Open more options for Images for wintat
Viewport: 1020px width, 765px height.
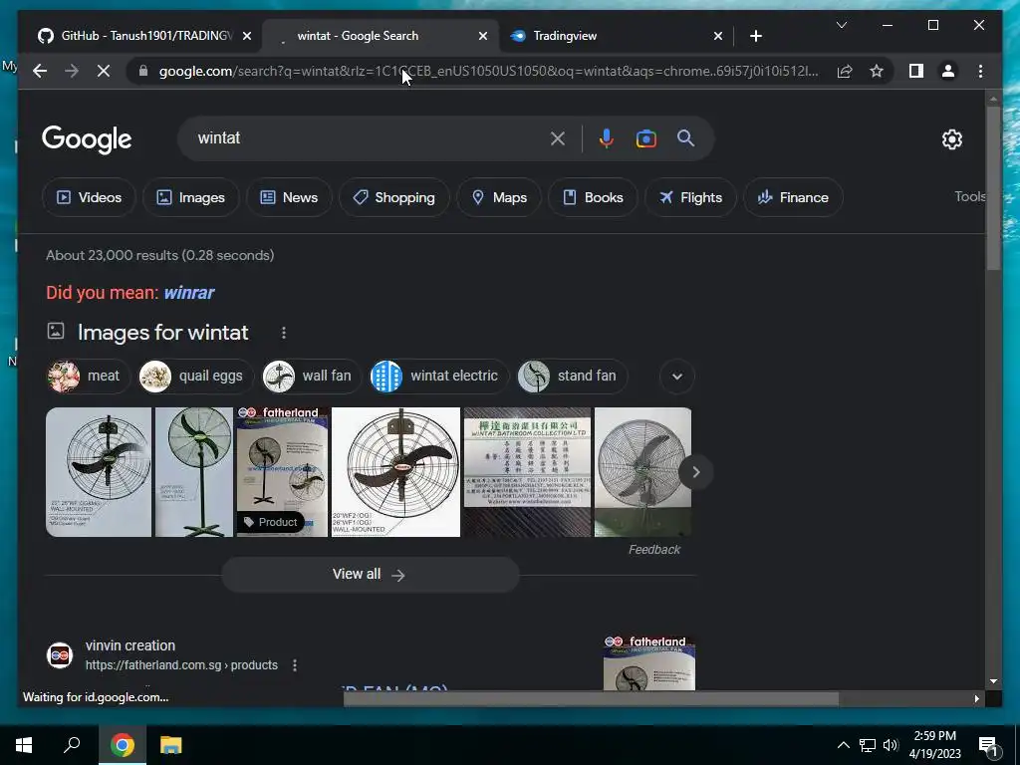tap(284, 333)
